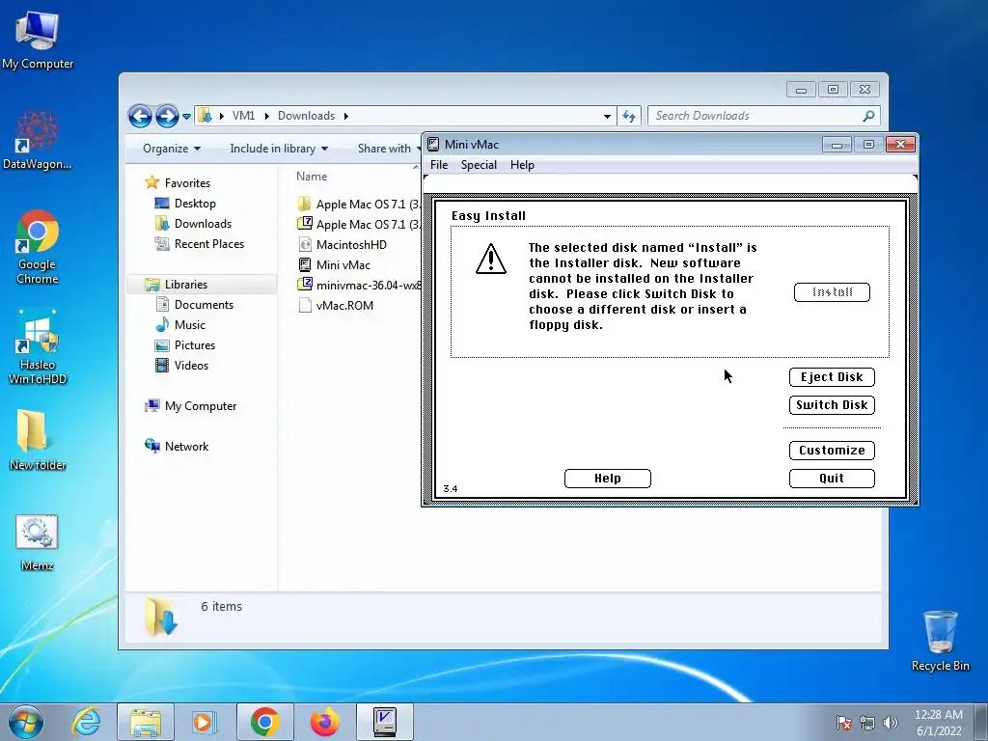This screenshot has height=741, width=988.
Task: Select minivmac-36.04 archive file
Action: click(x=358, y=285)
